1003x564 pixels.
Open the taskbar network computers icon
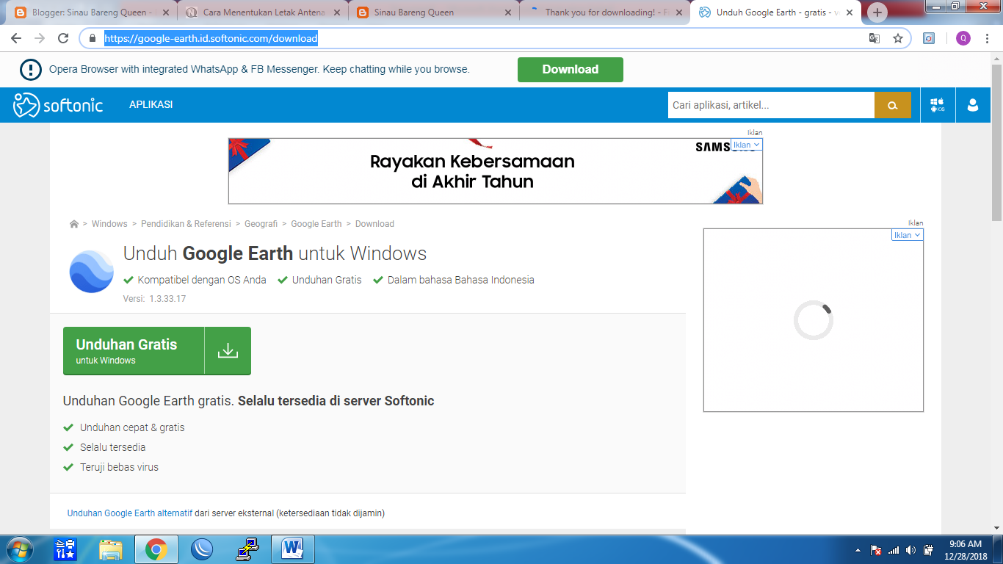[247, 549]
